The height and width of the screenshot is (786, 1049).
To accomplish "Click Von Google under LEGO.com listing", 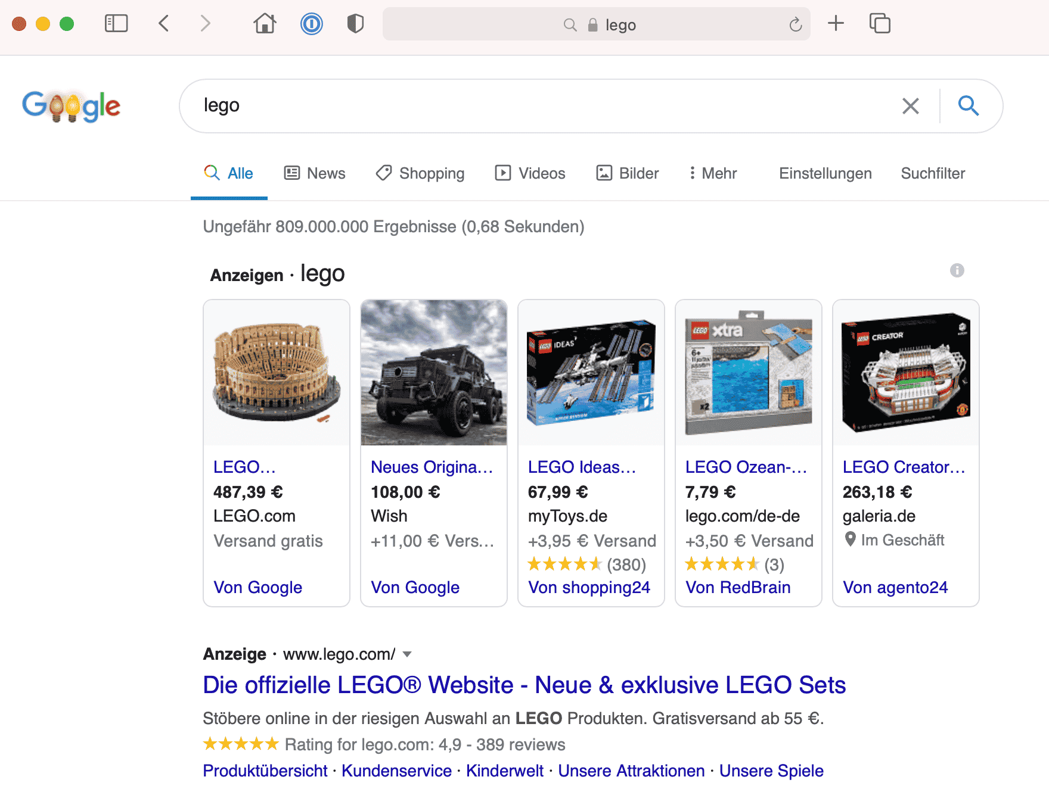I will coord(258,587).
